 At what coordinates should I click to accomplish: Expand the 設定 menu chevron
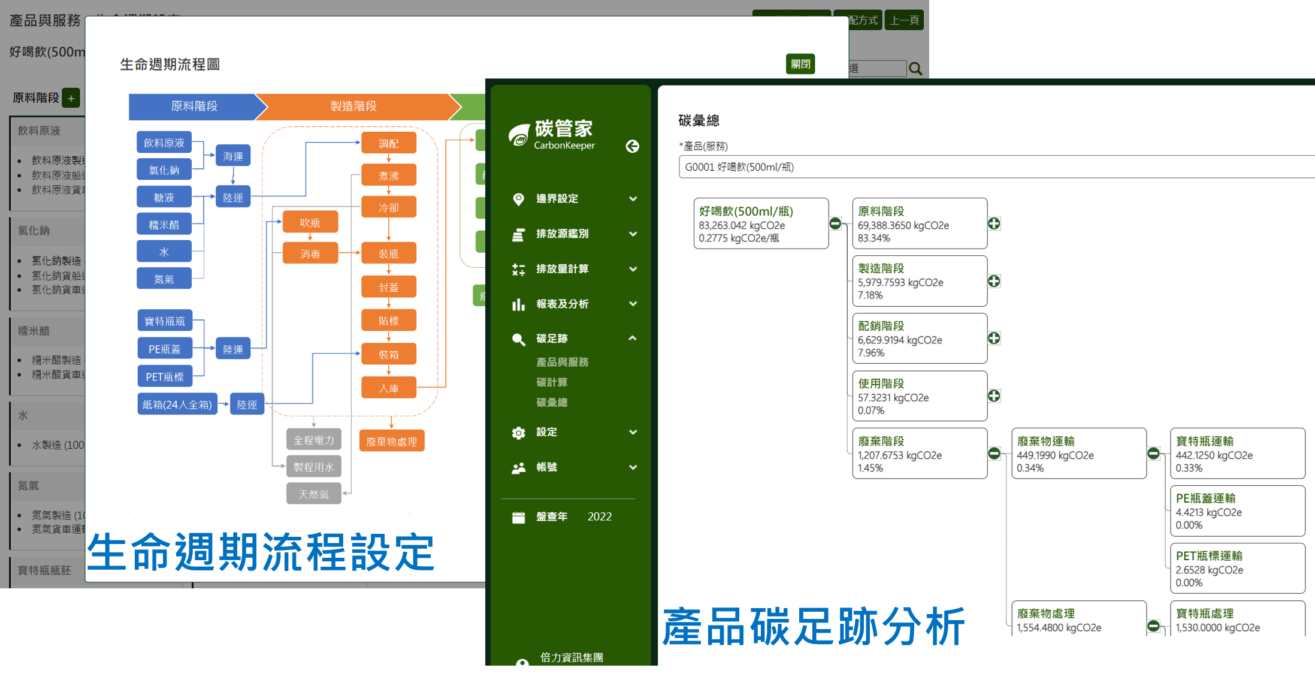(x=633, y=432)
